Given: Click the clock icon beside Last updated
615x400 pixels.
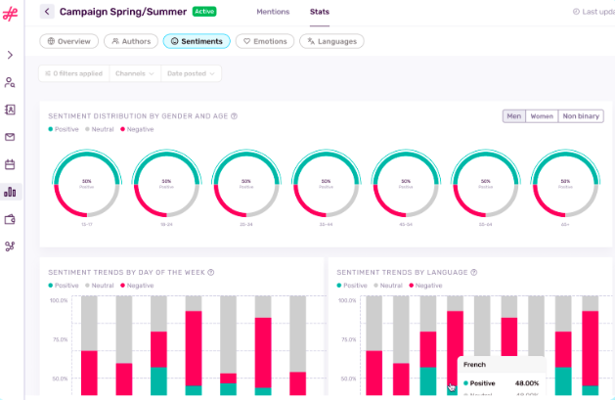Looking at the screenshot, I should tap(576, 12).
